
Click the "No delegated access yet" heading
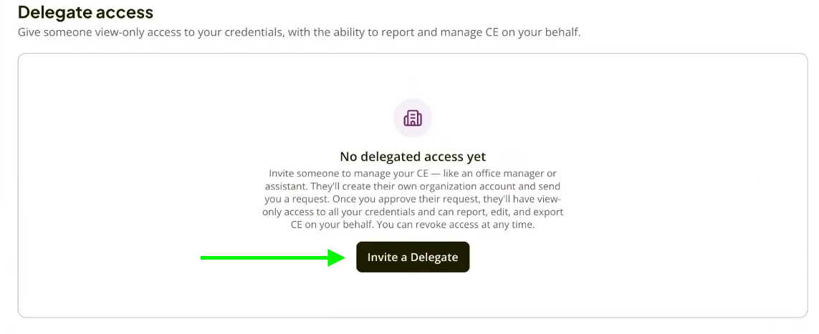[413, 157]
